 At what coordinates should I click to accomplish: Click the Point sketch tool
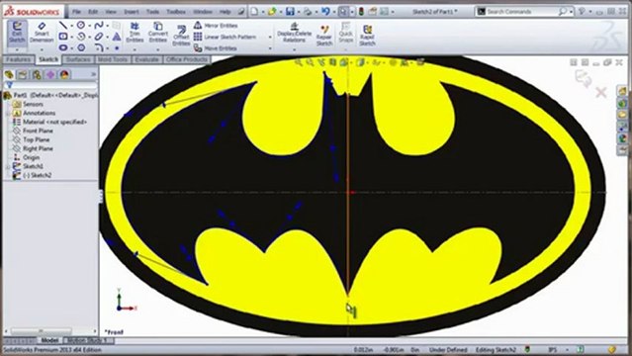click(x=117, y=47)
